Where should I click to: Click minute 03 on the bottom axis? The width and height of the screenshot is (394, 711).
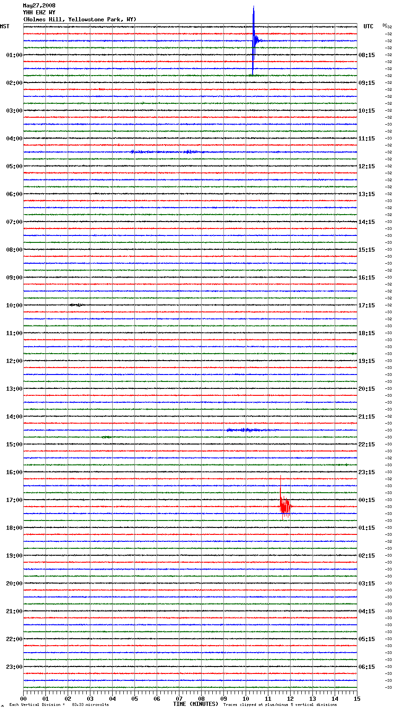coord(90,698)
